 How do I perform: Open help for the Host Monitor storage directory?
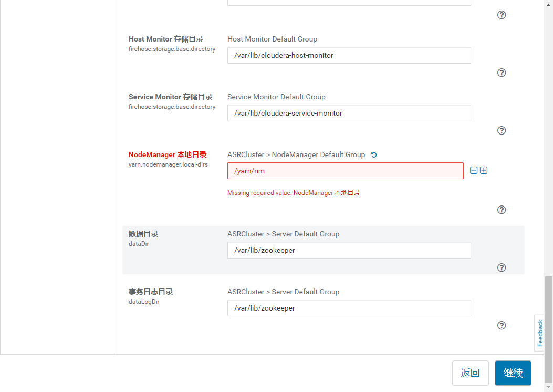(501, 73)
